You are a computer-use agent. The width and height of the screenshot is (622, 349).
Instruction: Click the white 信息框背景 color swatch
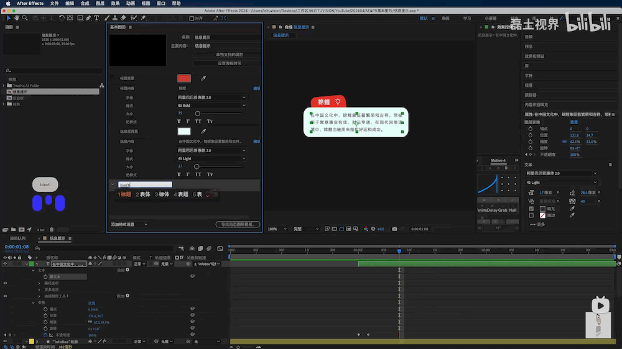184,131
